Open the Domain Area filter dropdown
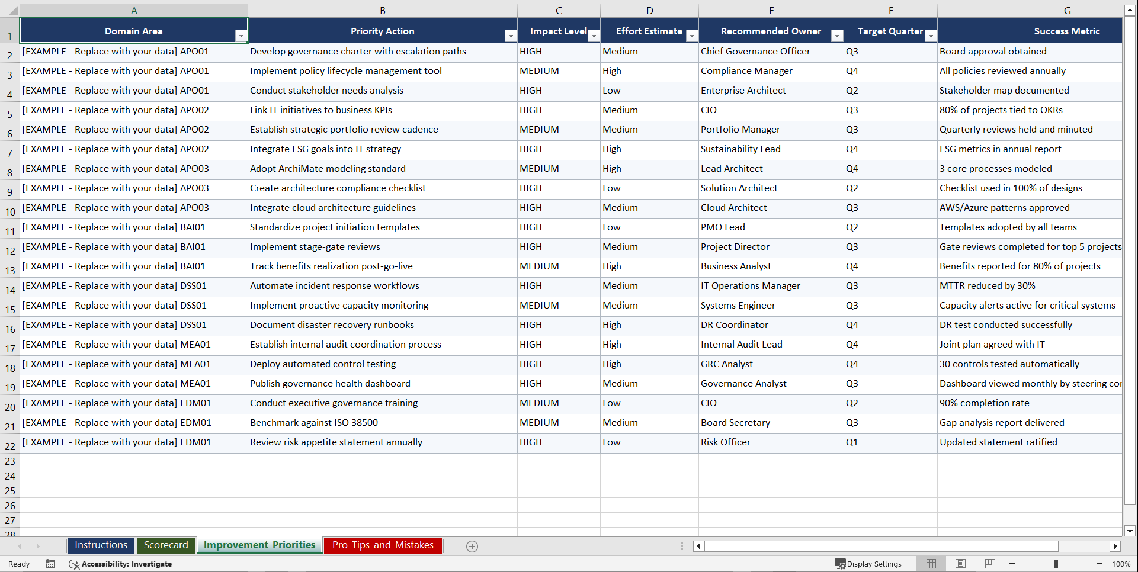This screenshot has width=1138, height=572. click(x=242, y=36)
